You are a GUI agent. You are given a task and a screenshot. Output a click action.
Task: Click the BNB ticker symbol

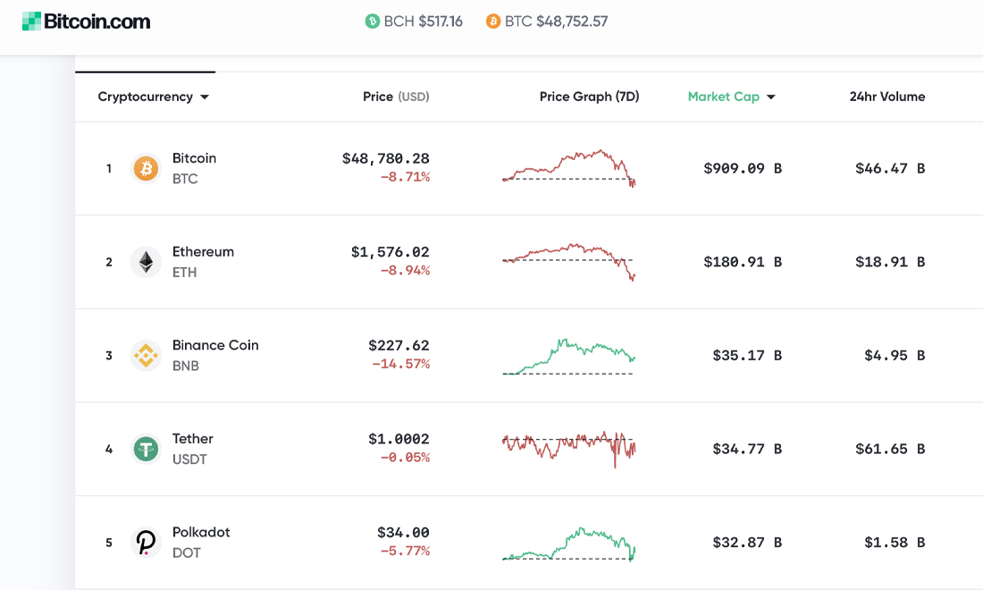186,366
